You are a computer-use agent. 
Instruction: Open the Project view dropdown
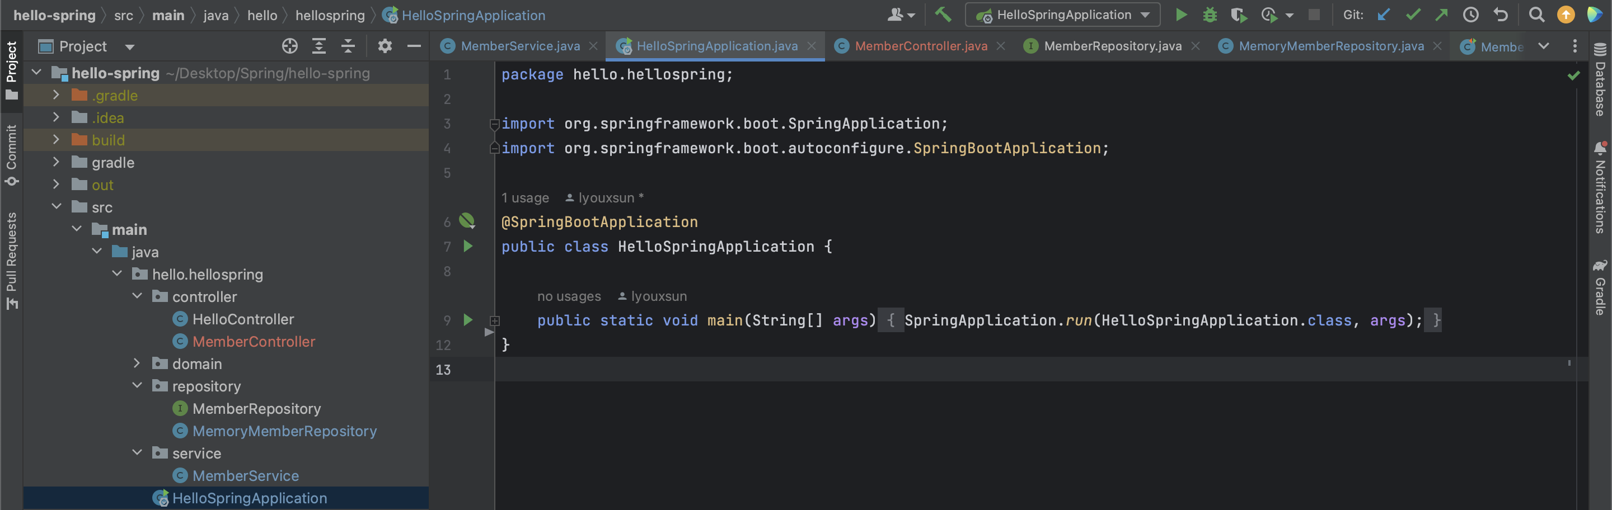tap(129, 47)
